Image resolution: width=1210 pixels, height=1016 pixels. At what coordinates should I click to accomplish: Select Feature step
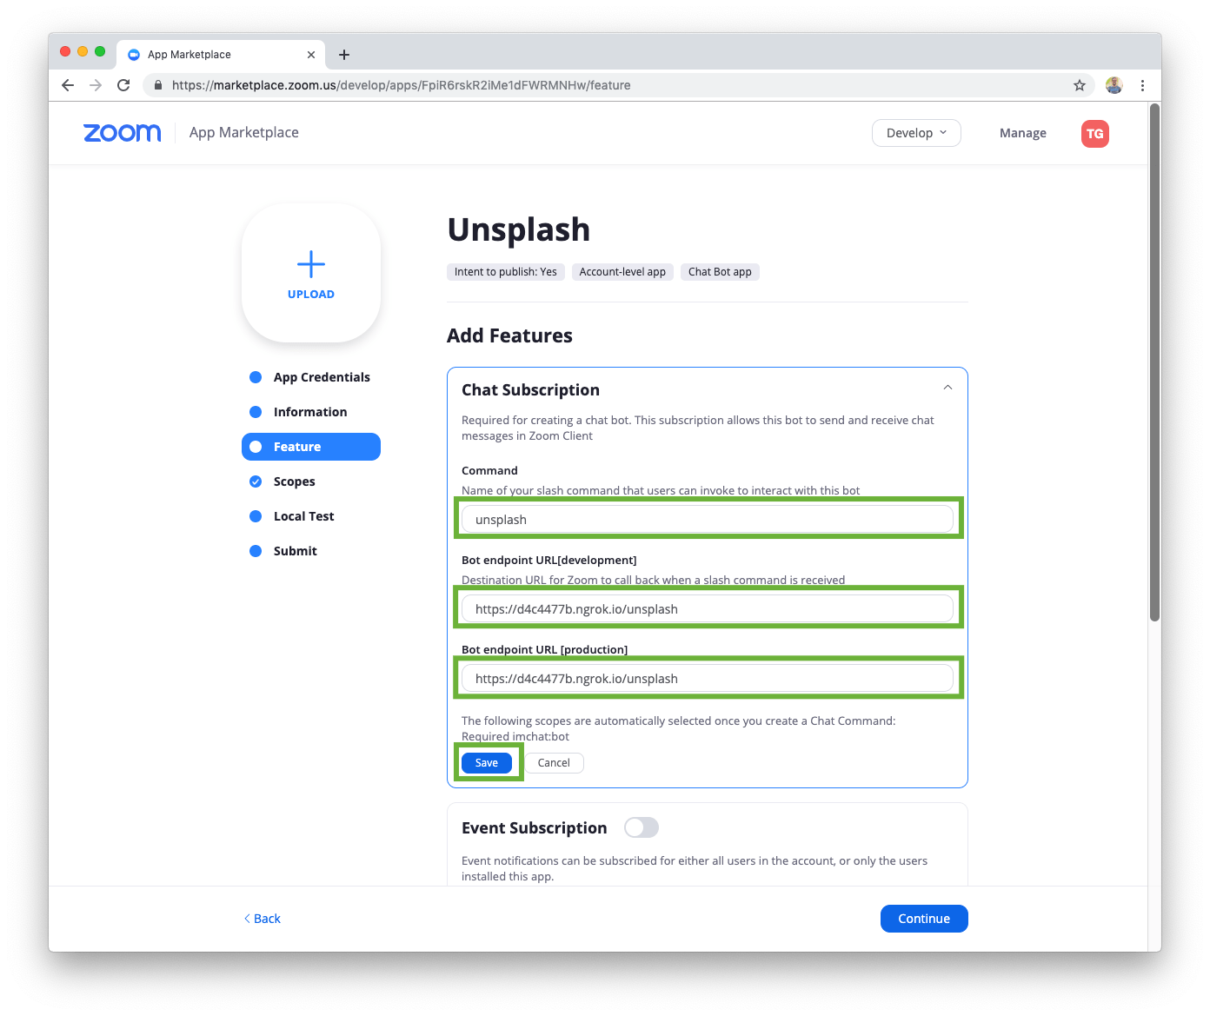(311, 447)
